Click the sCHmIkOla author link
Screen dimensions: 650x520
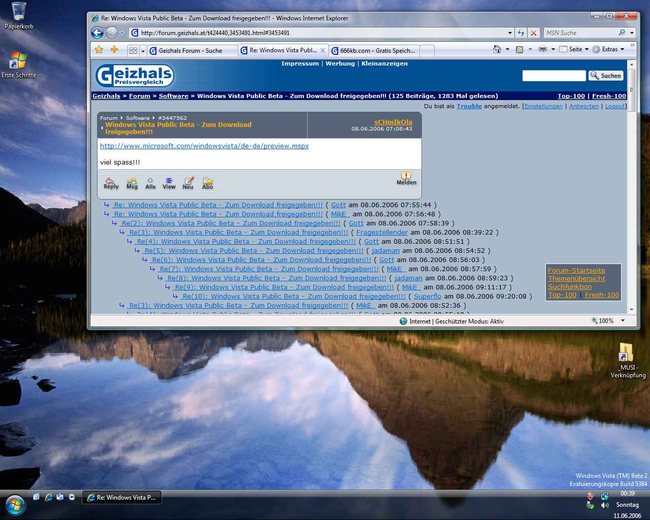(x=393, y=122)
